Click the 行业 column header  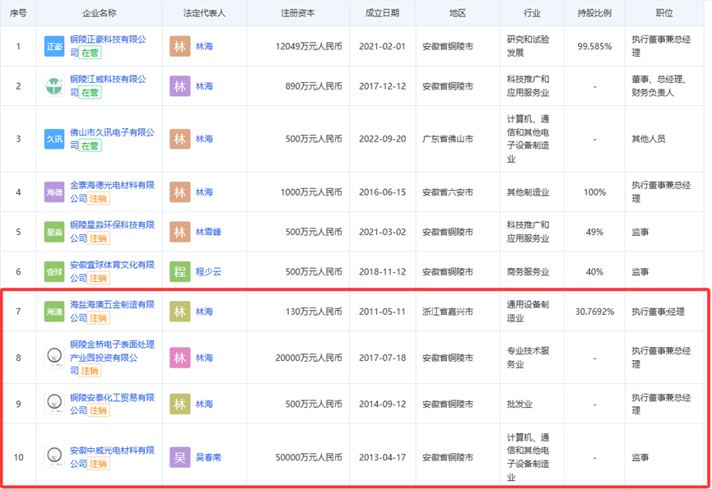(x=533, y=13)
